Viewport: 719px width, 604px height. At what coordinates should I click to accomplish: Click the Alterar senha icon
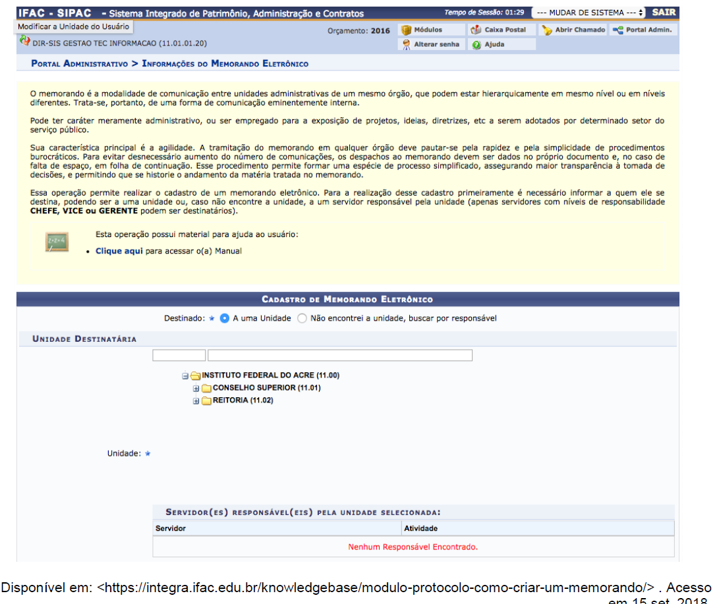click(x=406, y=45)
